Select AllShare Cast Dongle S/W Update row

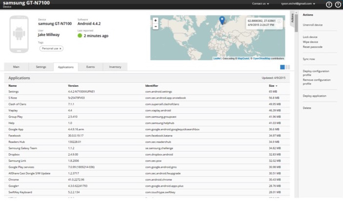click(147, 174)
